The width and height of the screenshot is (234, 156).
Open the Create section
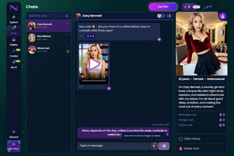coord(14,53)
